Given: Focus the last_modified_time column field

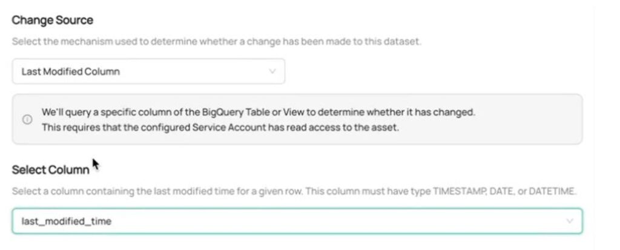Looking at the screenshot, I should pos(297,221).
